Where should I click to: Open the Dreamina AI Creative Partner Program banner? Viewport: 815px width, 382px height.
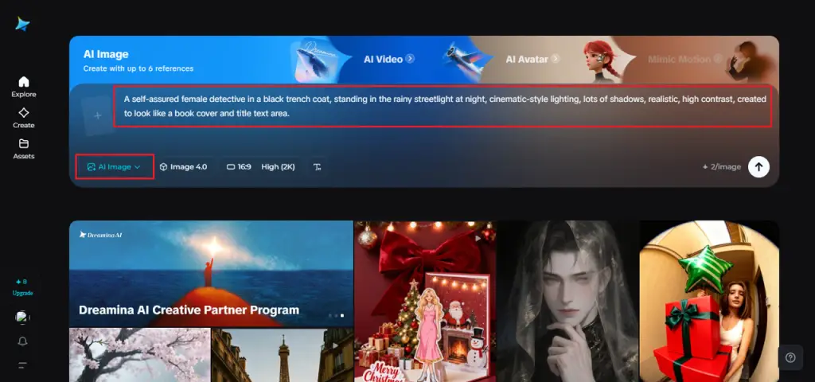tap(211, 274)
